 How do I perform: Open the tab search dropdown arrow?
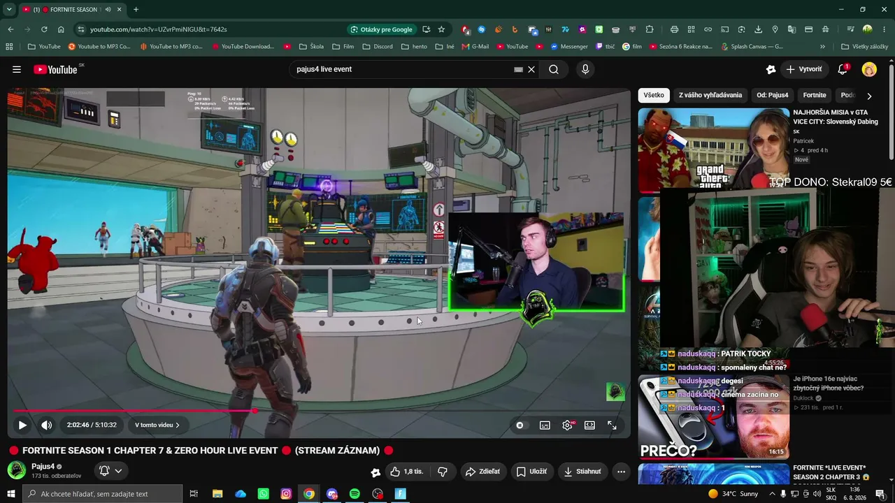pyautogui.click(x=9, y=10)
